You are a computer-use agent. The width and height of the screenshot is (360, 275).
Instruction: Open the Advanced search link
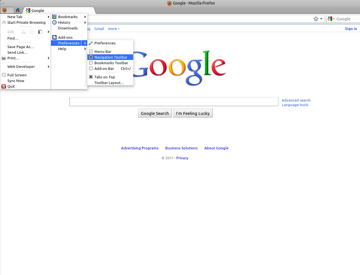click(296, 100)
